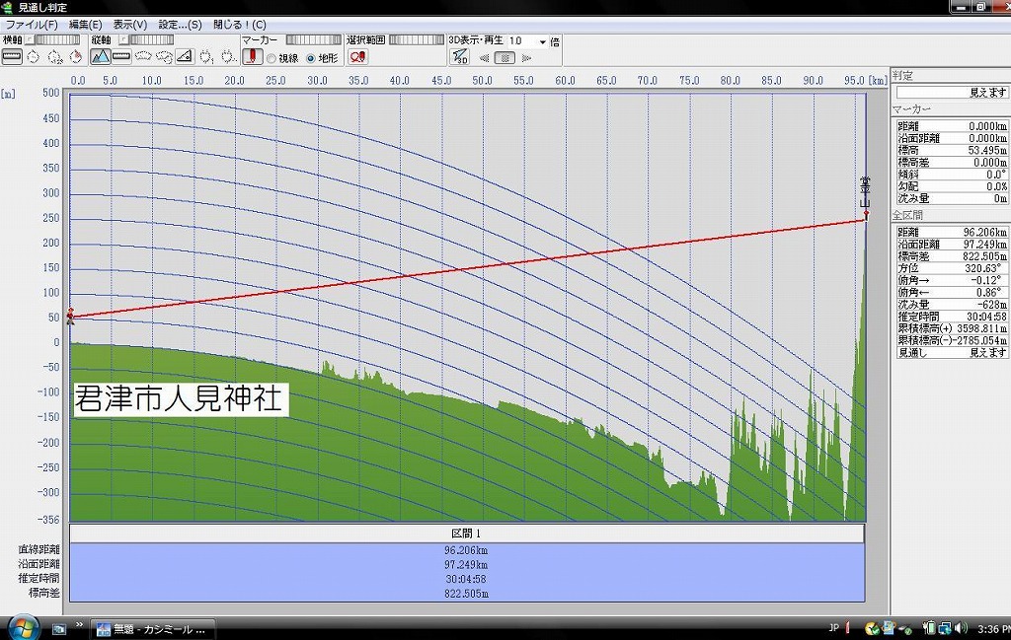Click the 俯角→ value -0.12°
This screenshot has width=1011, height=640.
coord(986,280)
